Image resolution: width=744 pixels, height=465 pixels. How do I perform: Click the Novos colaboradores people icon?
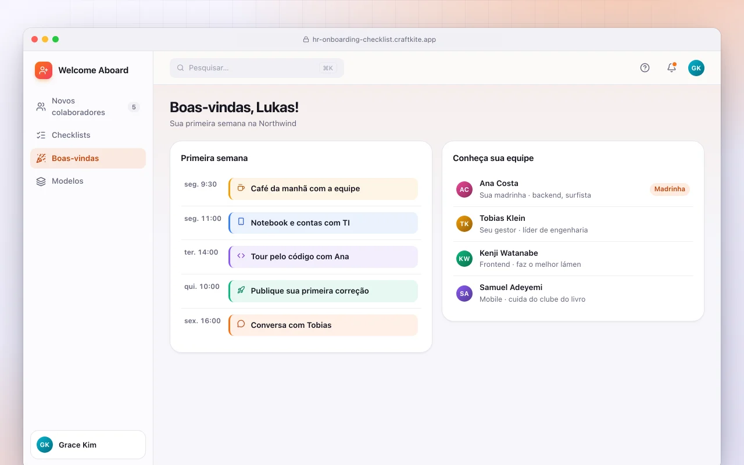(x=41, y=107)
